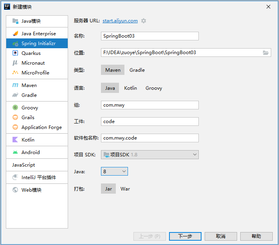Select Java模块 in the module list

(37, 21)
